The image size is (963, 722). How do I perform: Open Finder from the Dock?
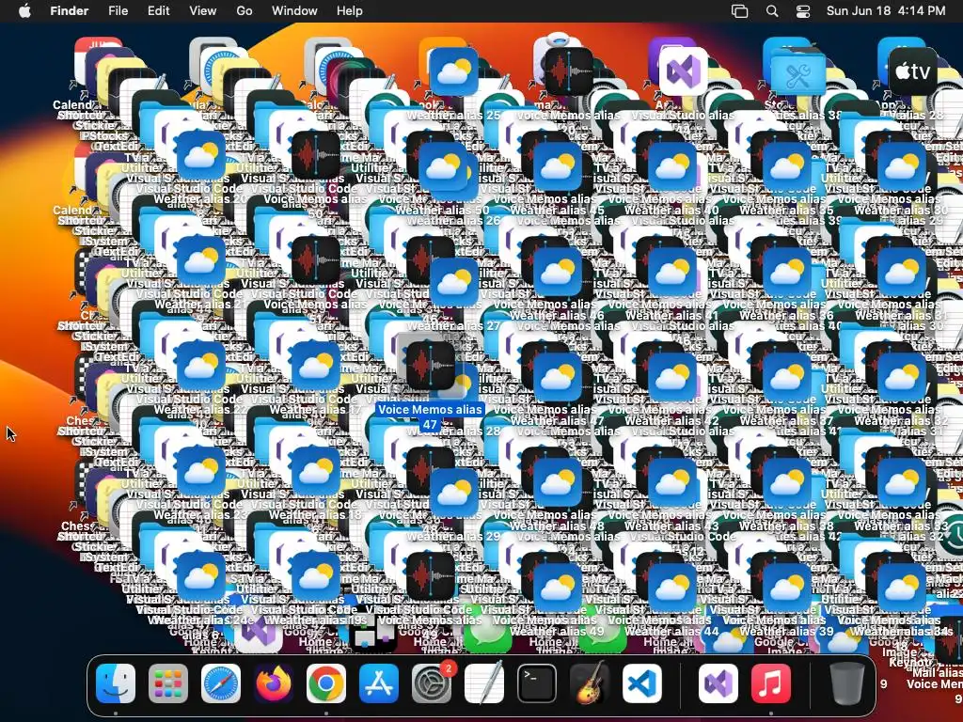coord(116,683)
